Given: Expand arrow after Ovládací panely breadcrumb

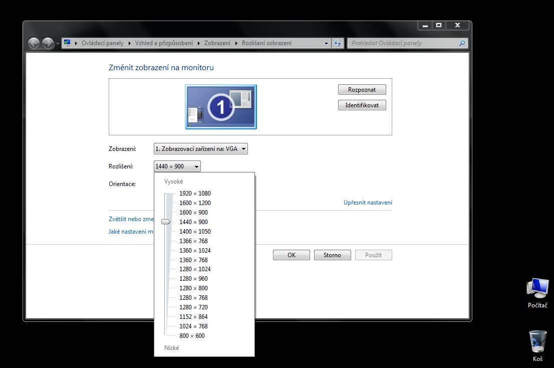Looking at the screenshot, I should [129, 43].
